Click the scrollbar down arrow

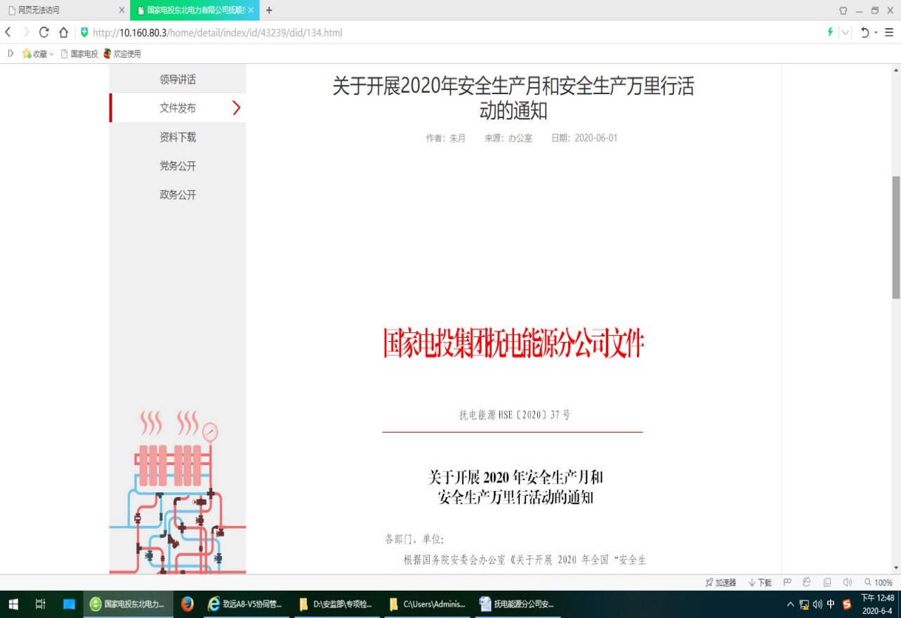(896, 569)
